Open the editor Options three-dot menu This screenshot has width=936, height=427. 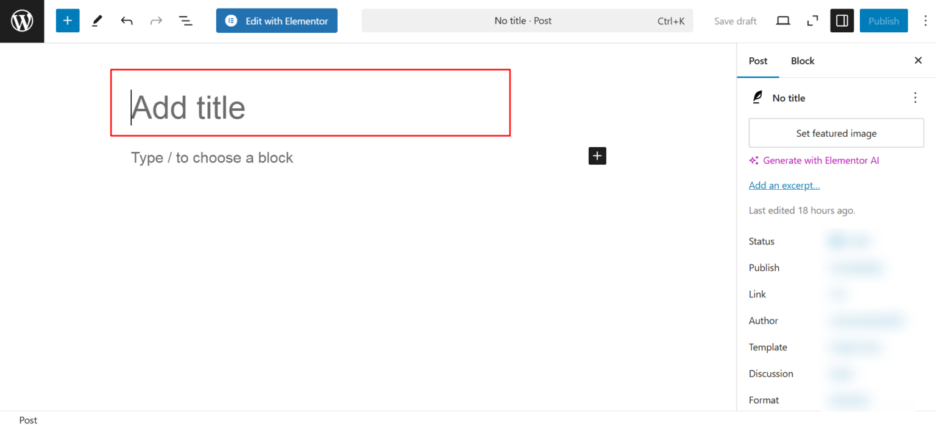coord(926,20)
